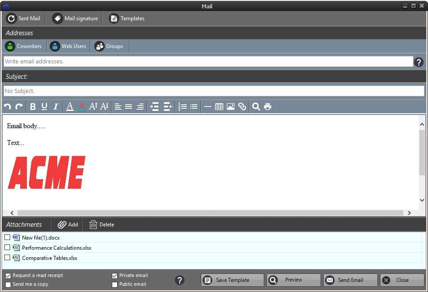Undo the last edit in the editor toolbar
Image resolution: width=428 pixels, height=292 pixels.
pos(7,107)
